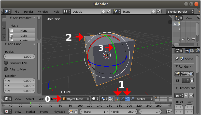Add a new scene plus icon

(154, 11)
